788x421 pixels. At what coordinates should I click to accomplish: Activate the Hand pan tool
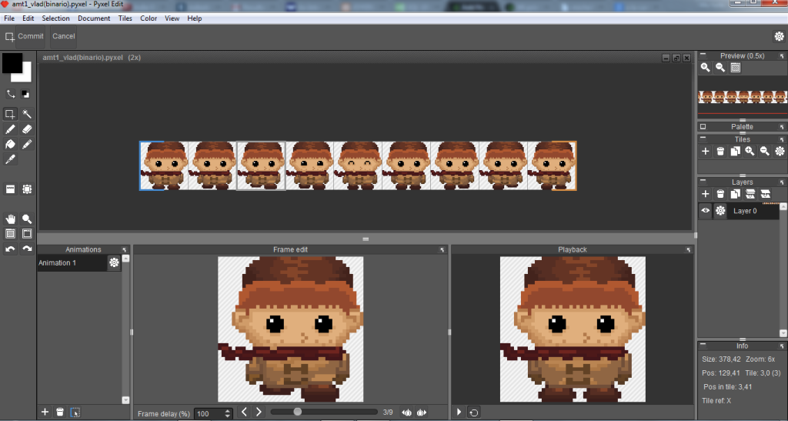tap(11, 219)
